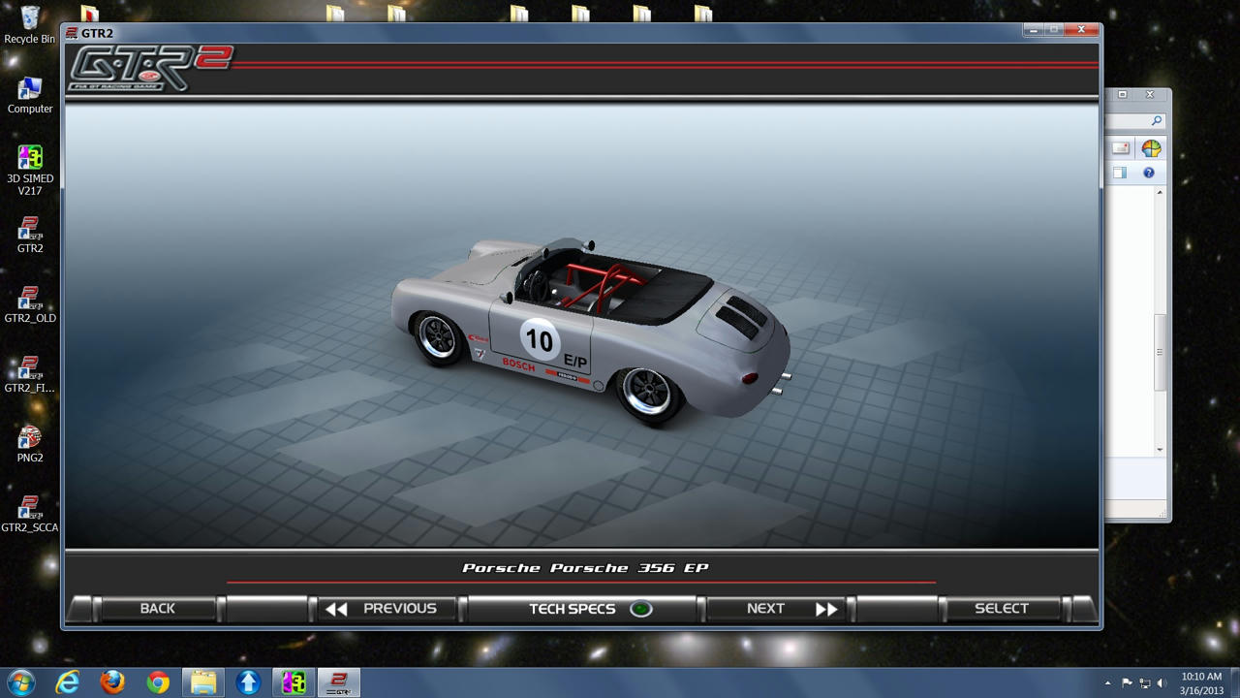Select the GTR2_OLD desktop shortcut
Viewport: 1240px width, 698px height.
pos(30,304)
